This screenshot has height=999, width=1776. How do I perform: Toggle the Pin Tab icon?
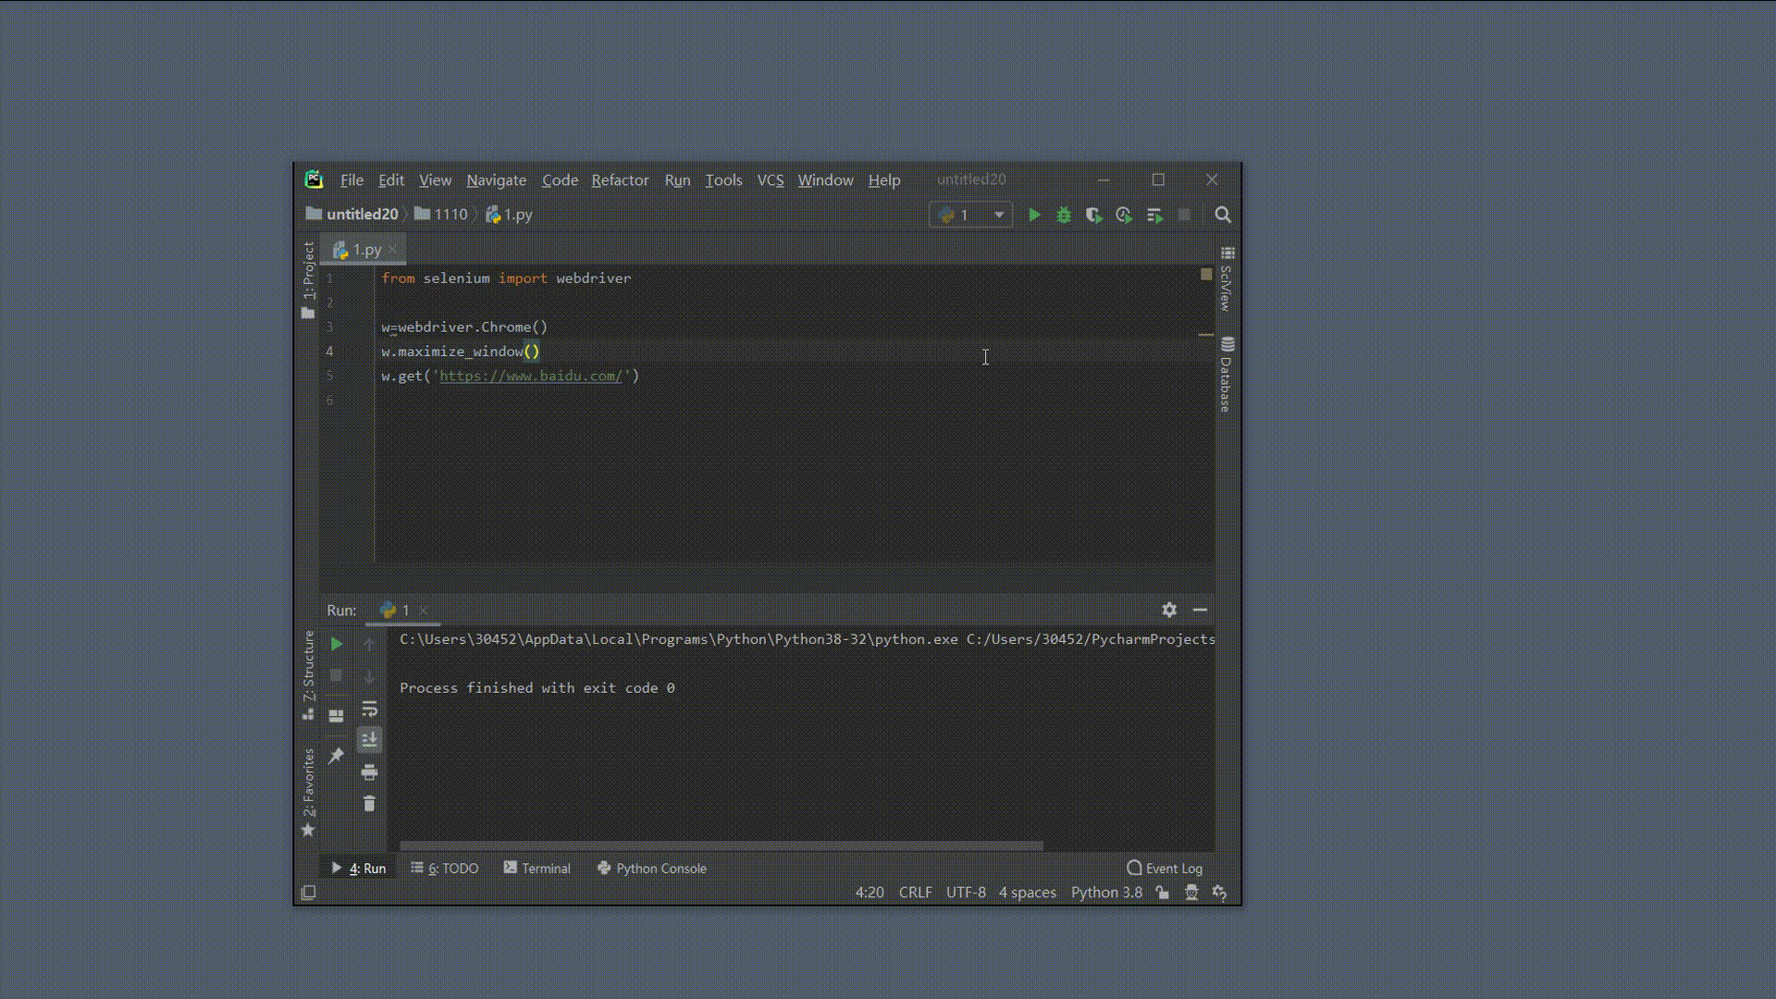pos(336,756)
